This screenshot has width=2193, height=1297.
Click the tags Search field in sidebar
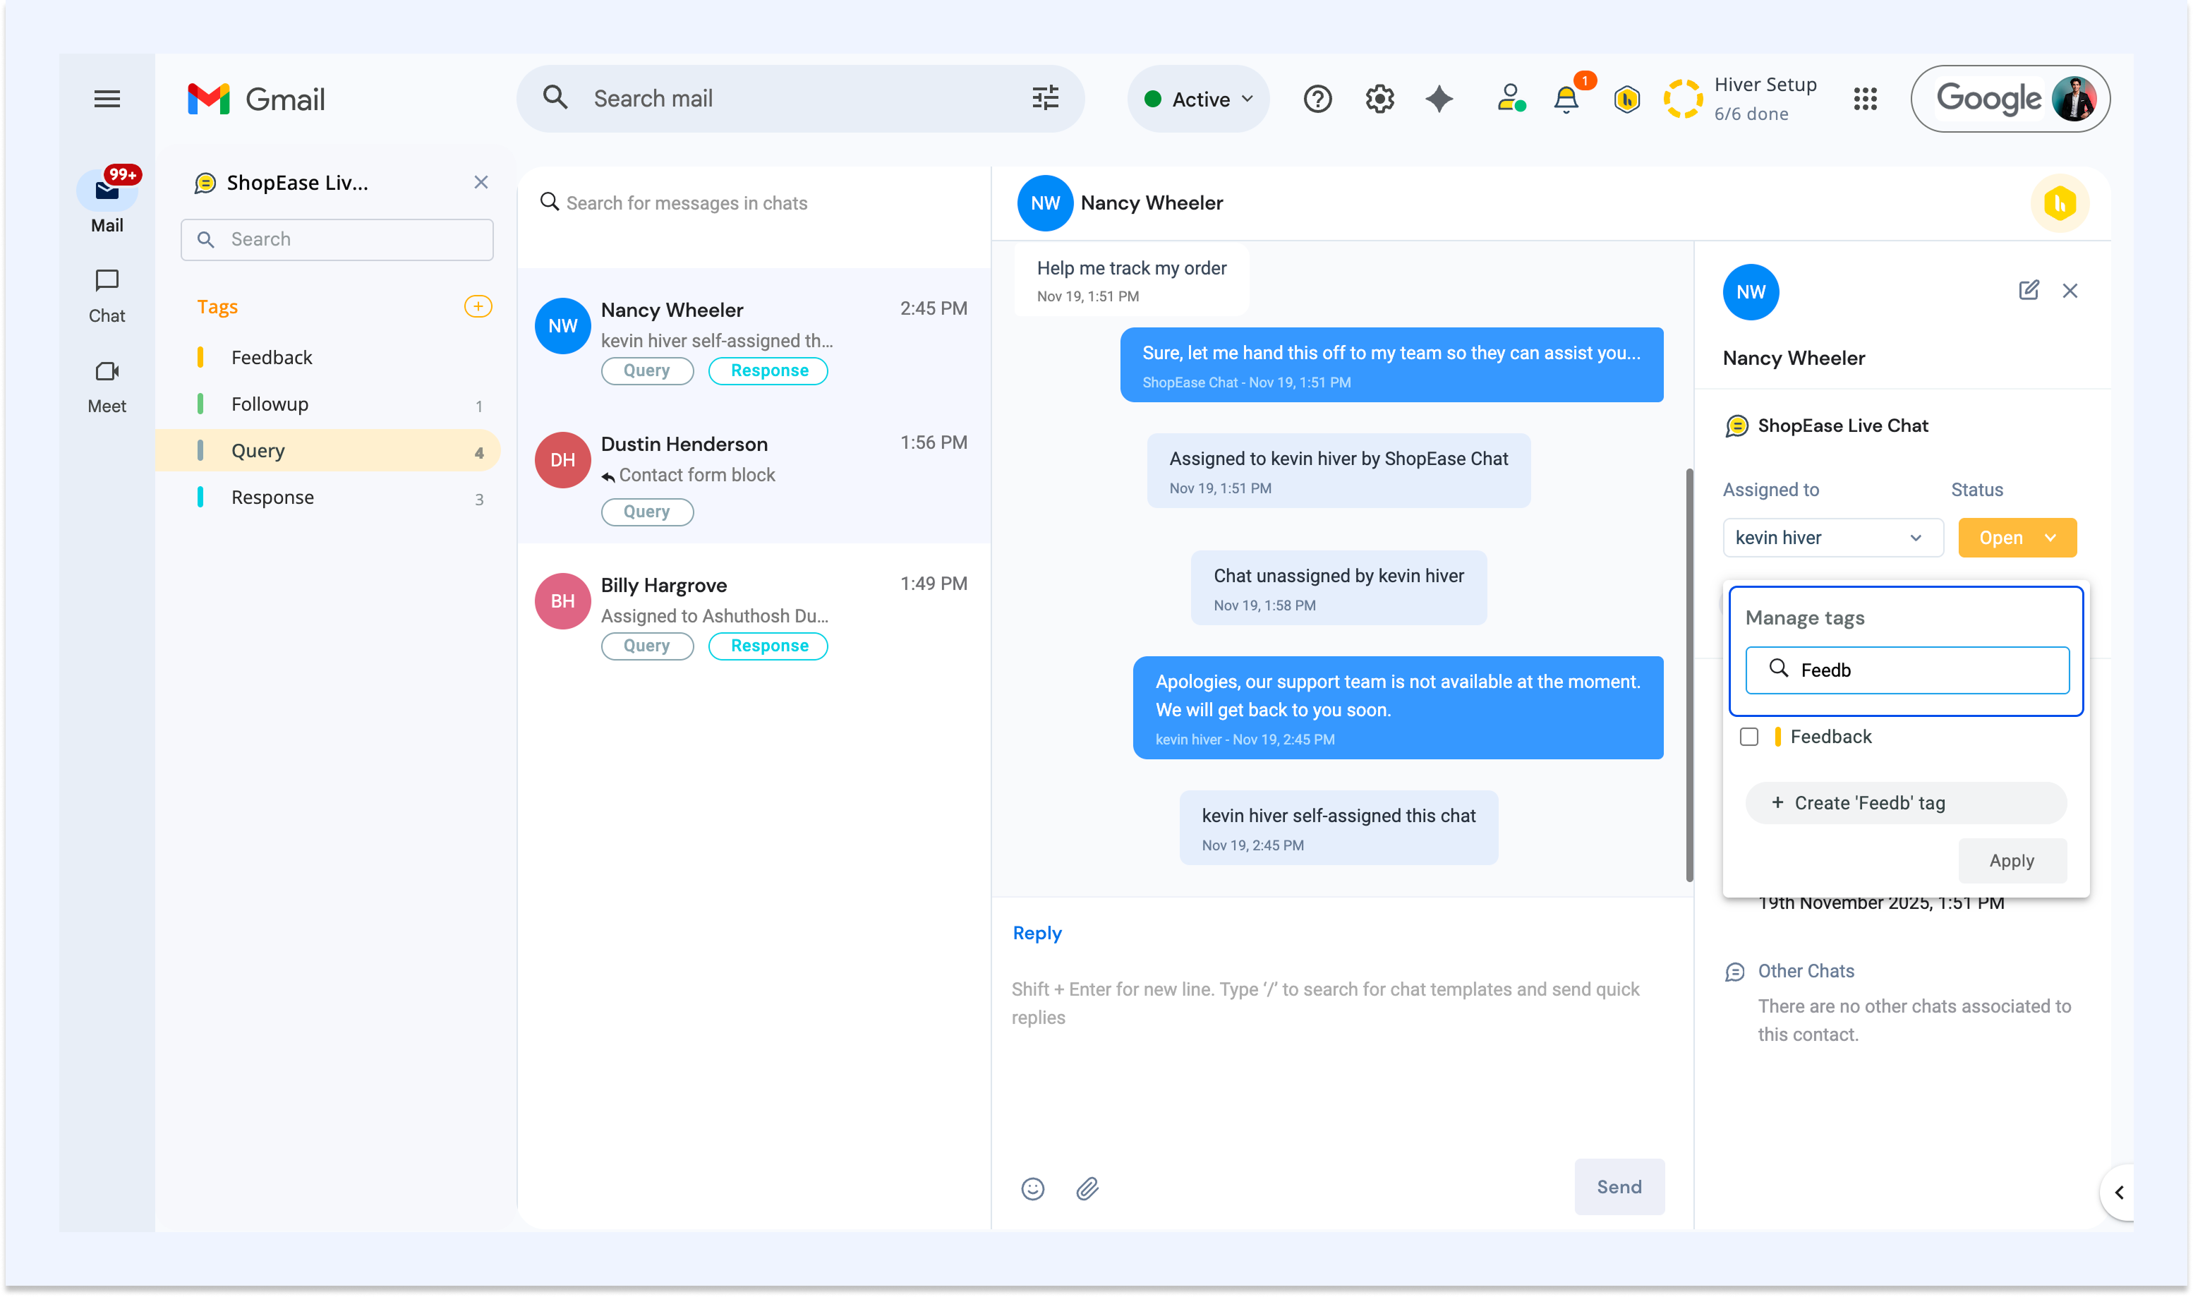(x=337, y=239)
